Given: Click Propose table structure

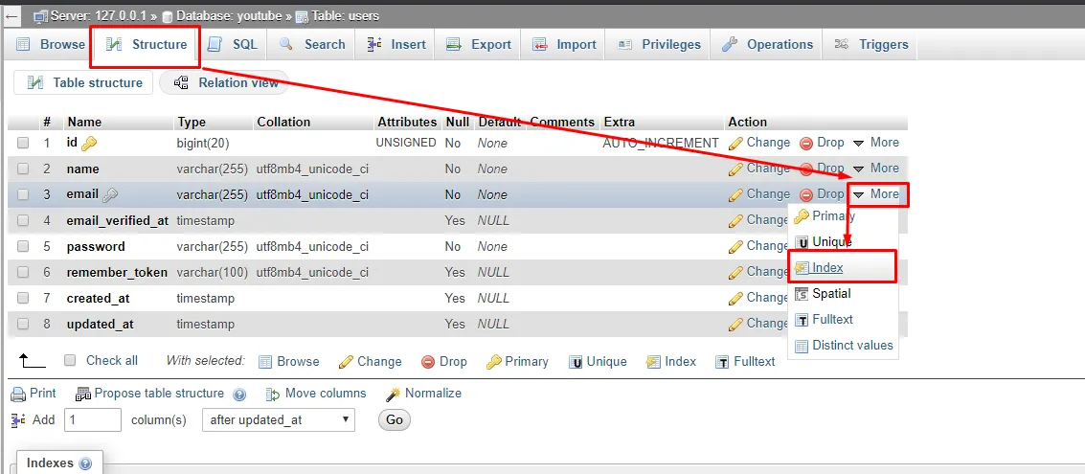Looking at the screenshot, I should click(150, 393).
